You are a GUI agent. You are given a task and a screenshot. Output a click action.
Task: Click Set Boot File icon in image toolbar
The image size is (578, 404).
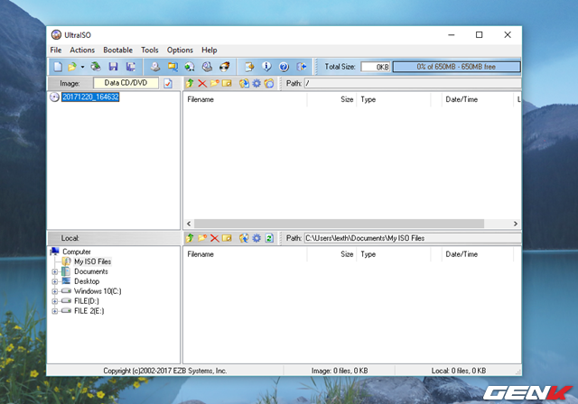(269, 83)
